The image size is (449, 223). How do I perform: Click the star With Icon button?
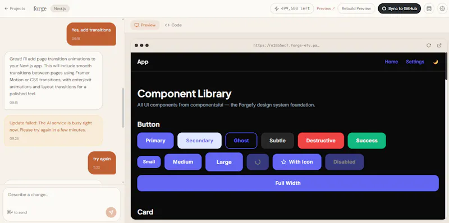click(x=297, y=162)
